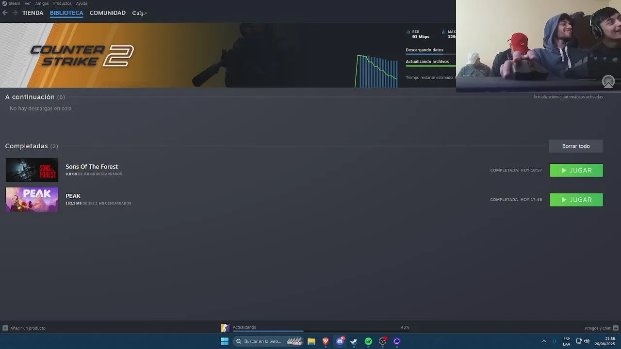Go back with the left arrow
This screenshot has width=621, height=349.
point(5,13)
